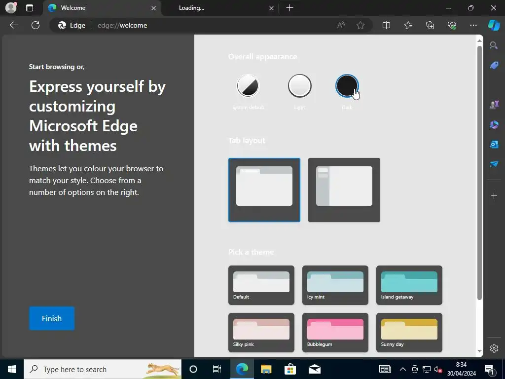Open the Favorites list icon
The image size is (505, 379).
tap(408, 25)
